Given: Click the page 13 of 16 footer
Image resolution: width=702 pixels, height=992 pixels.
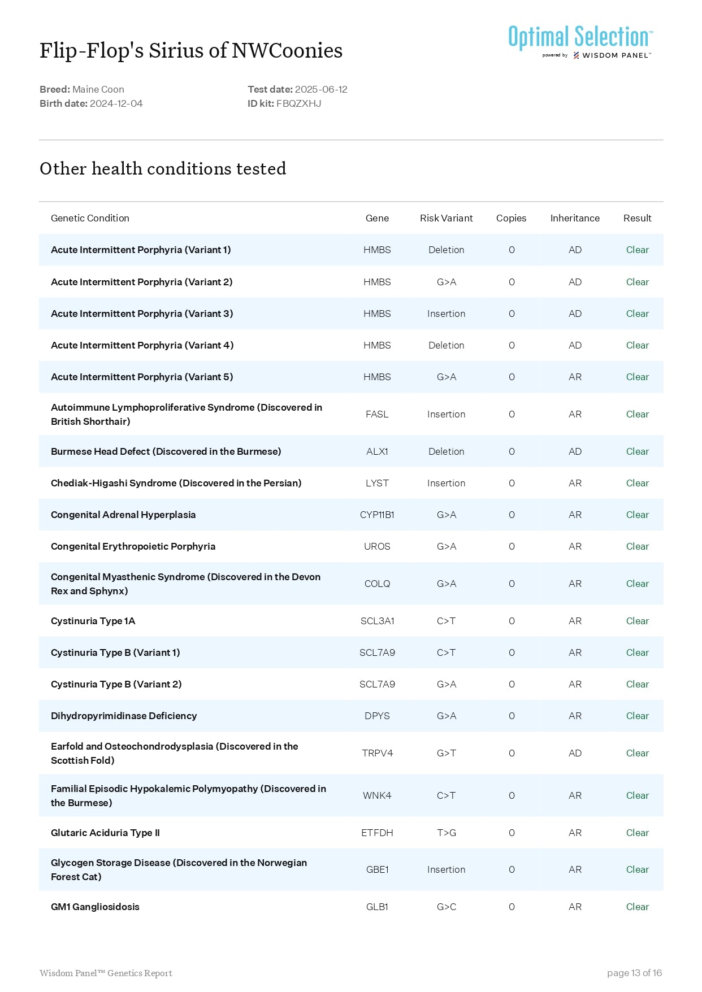Looking at the screenshot, I should click(634, 973).
